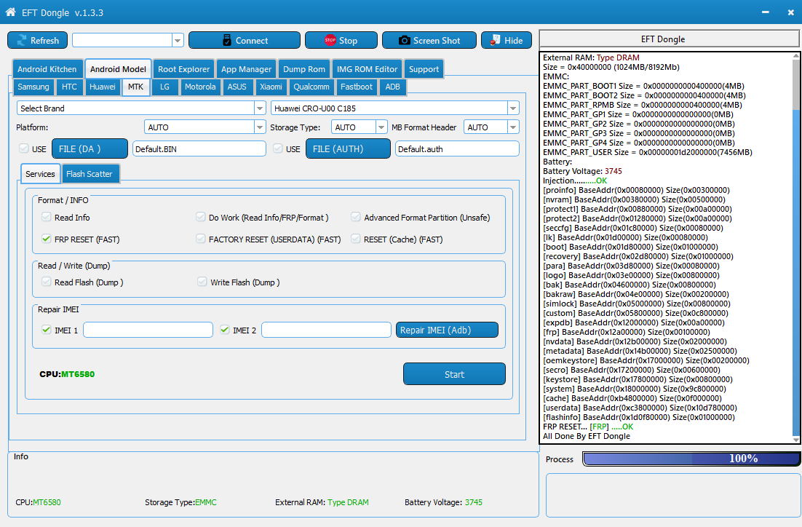Click the Stop button with red sign
802x527 pixels.
point(341,41)
